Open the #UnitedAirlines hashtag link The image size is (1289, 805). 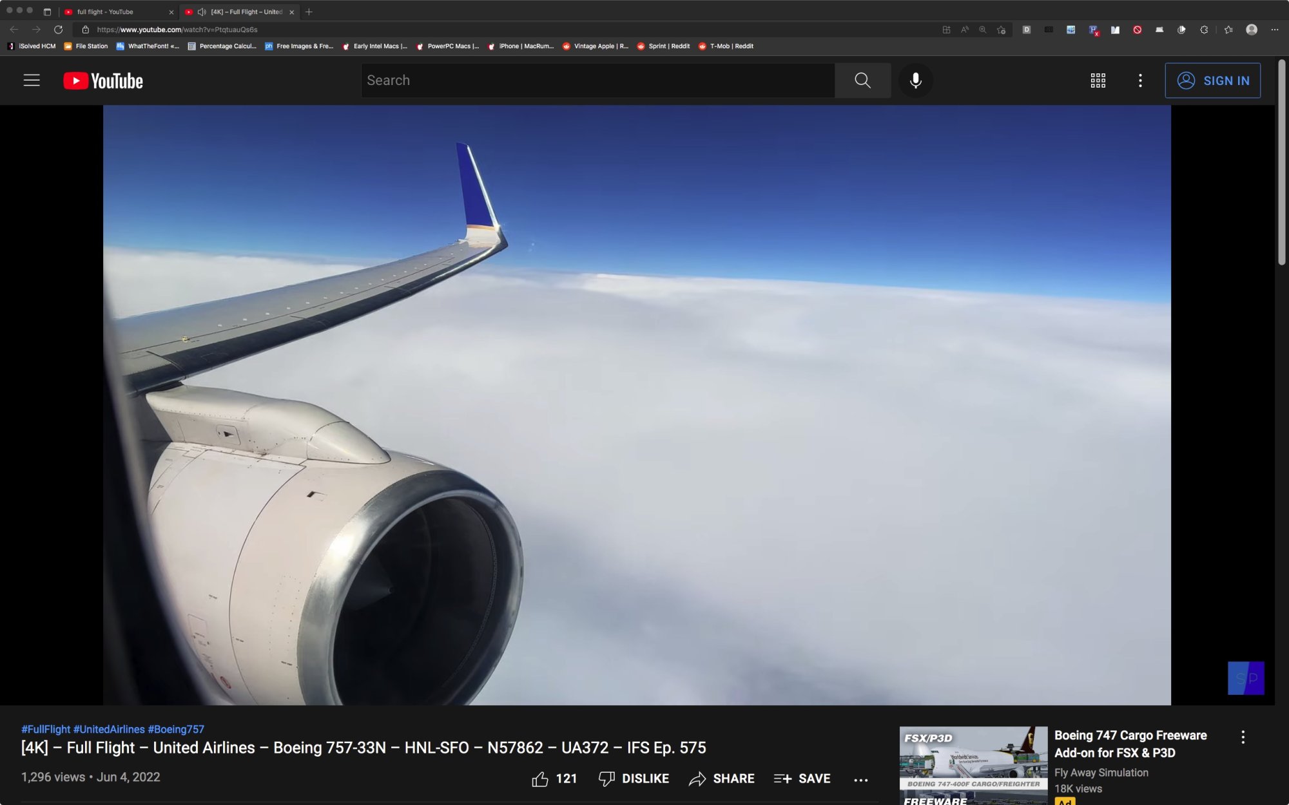click(x=109, y=729)
